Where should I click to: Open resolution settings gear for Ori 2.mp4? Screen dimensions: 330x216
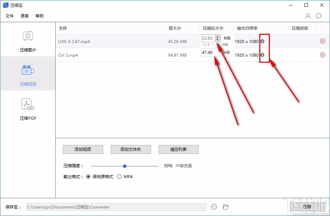click(x=262, y=55)
